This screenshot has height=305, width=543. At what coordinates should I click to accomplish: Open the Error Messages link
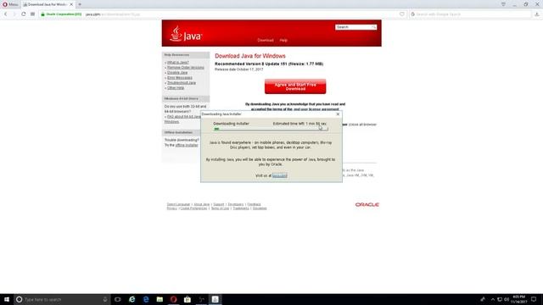click(180, 78)
